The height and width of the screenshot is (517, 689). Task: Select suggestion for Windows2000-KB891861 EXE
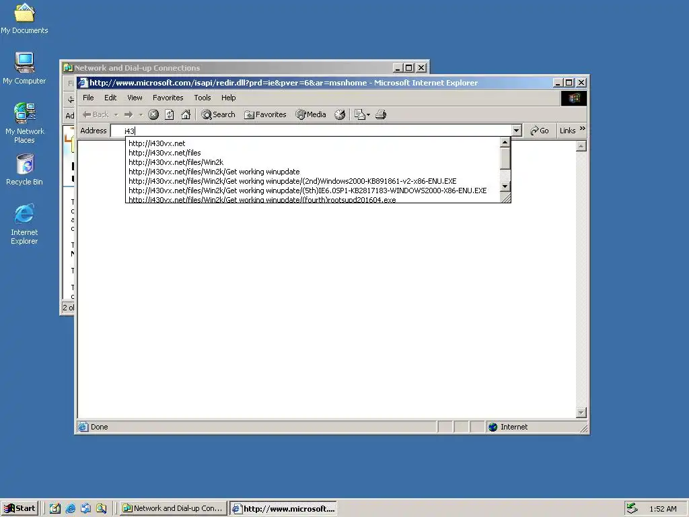pyautogui.click(x=313, y=181)
